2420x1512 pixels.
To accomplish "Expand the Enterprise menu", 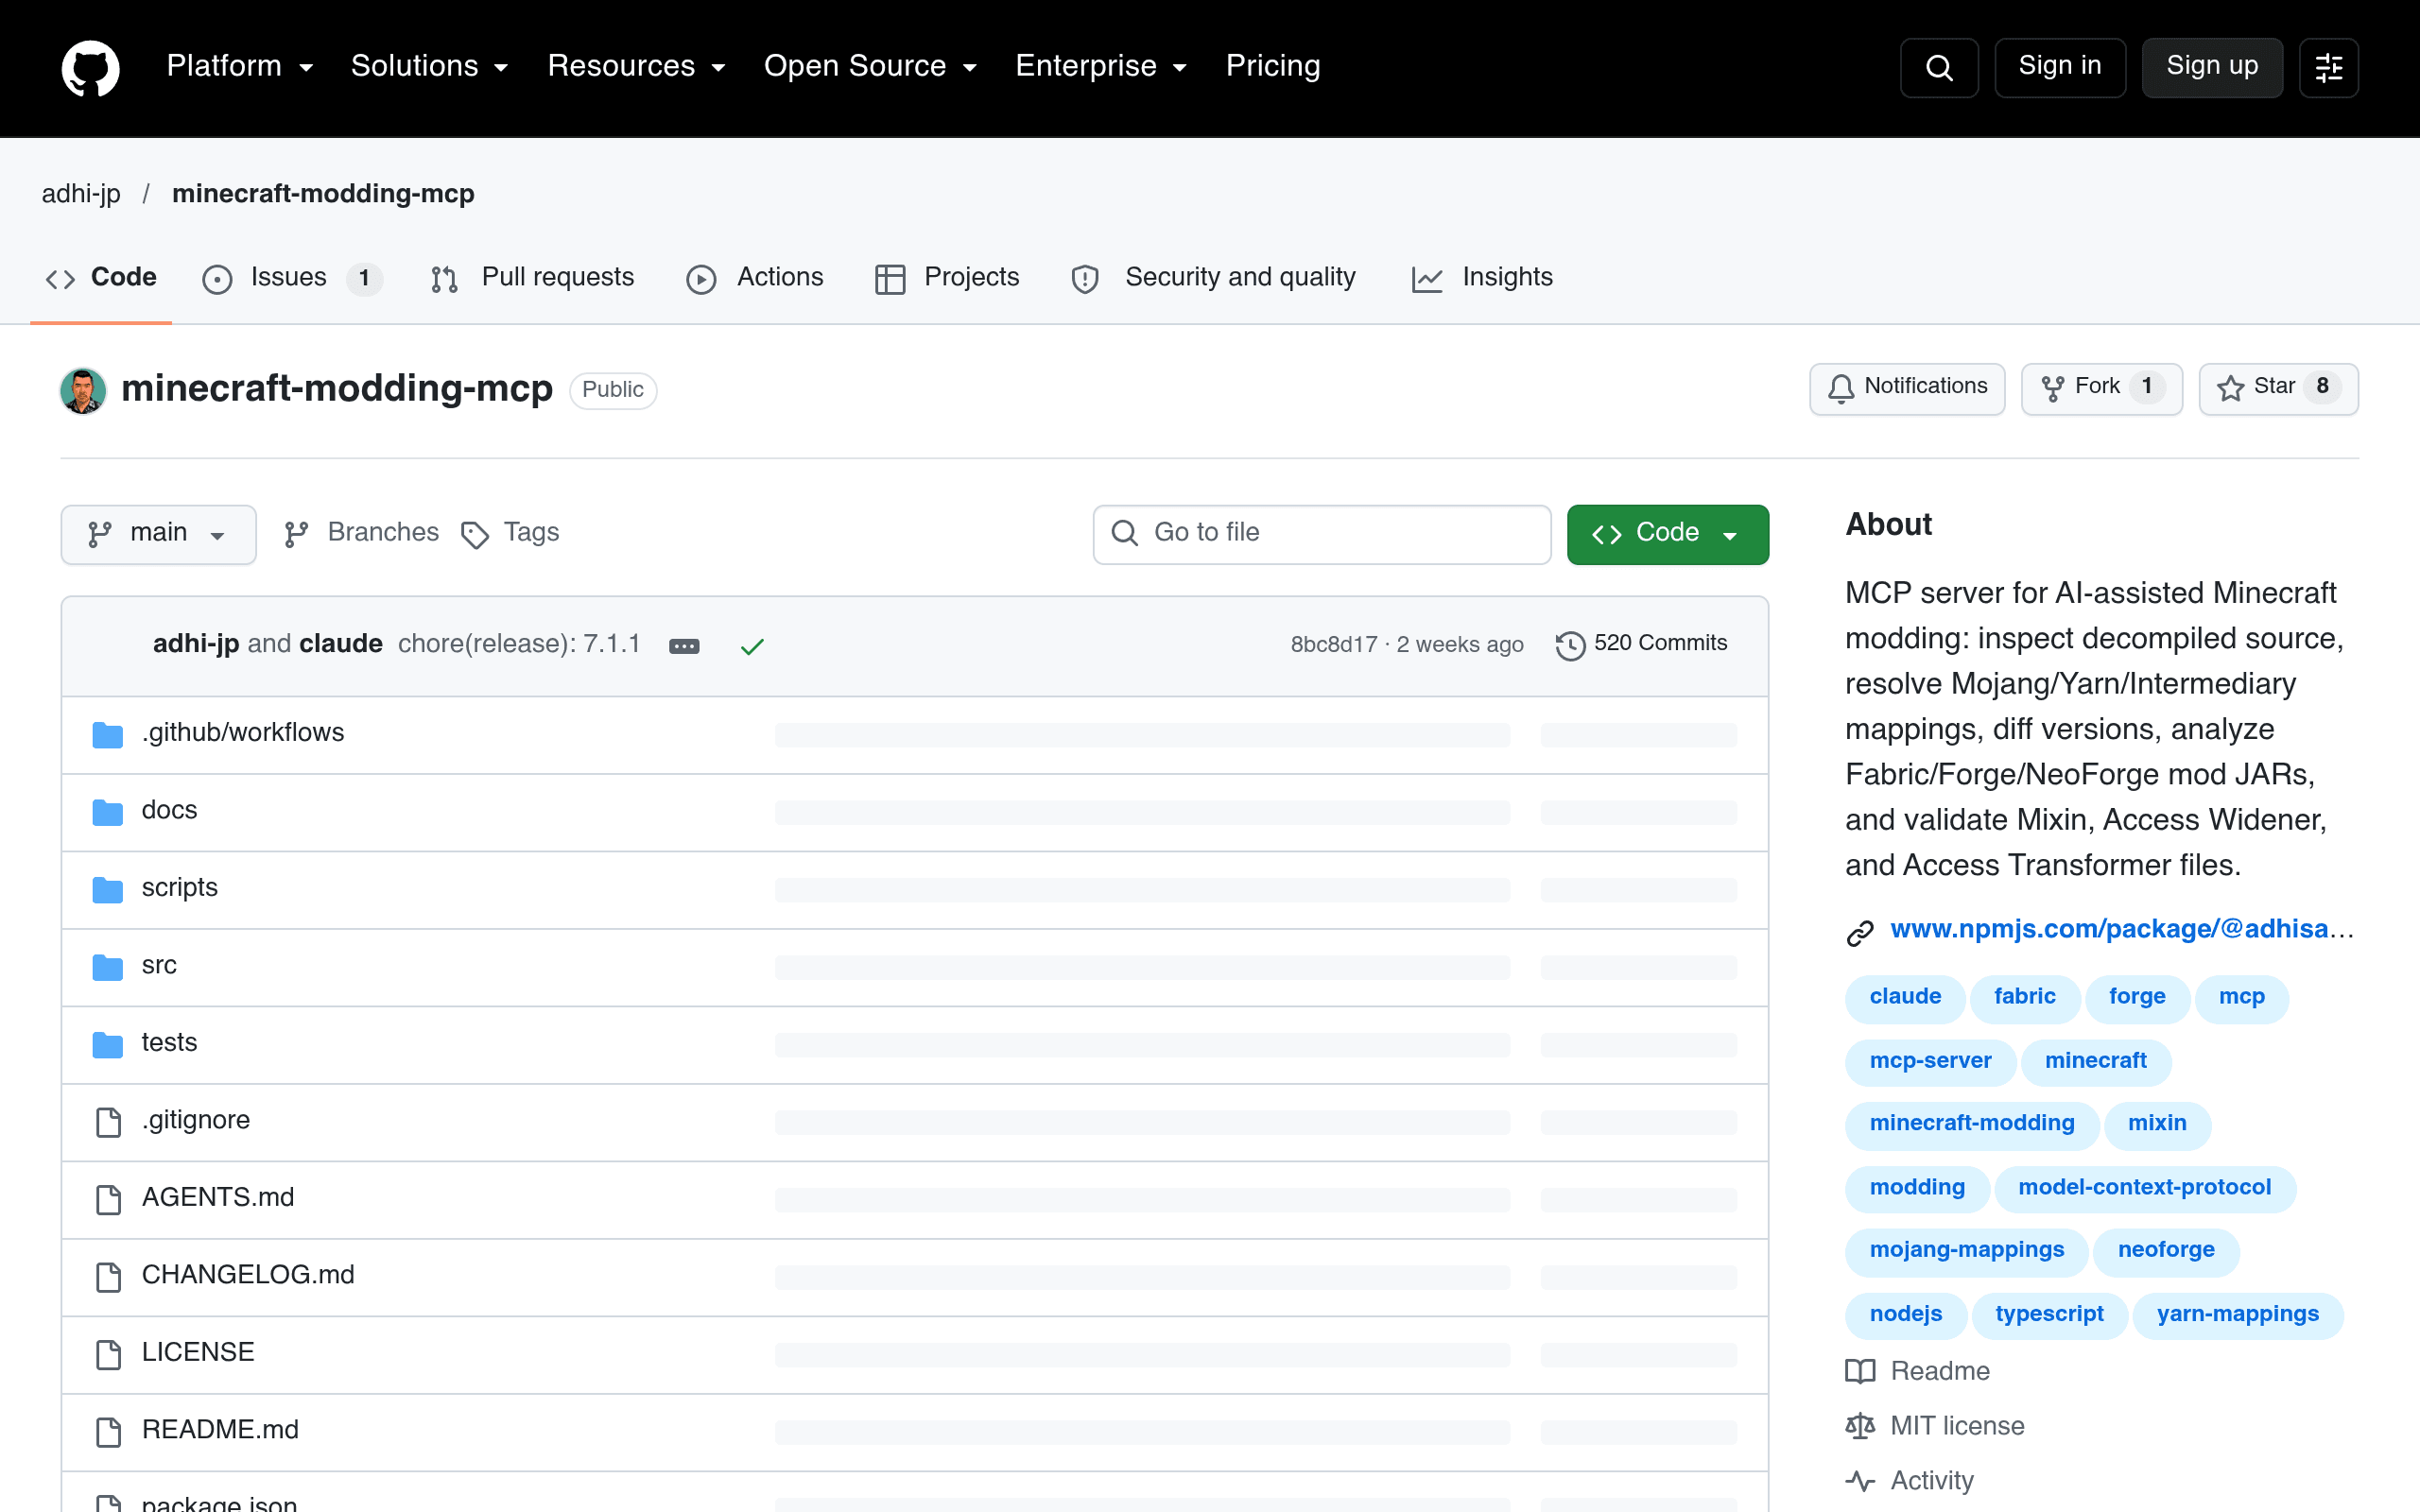I will (x=1101, y=66).
